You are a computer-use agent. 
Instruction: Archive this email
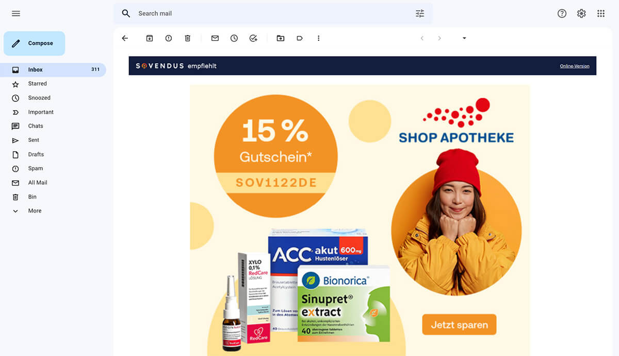150,38
